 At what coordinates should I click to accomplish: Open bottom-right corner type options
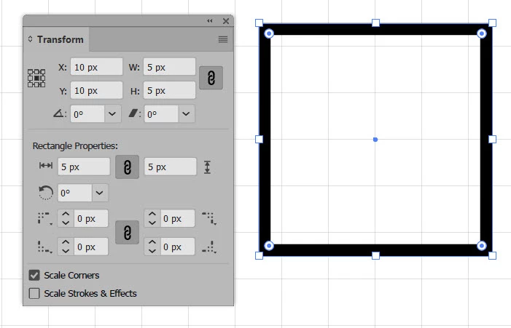tap(209, 247)
